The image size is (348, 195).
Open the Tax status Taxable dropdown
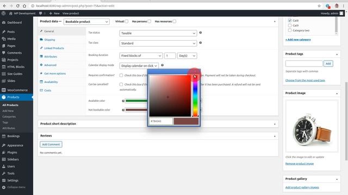(x=158, y=33)
